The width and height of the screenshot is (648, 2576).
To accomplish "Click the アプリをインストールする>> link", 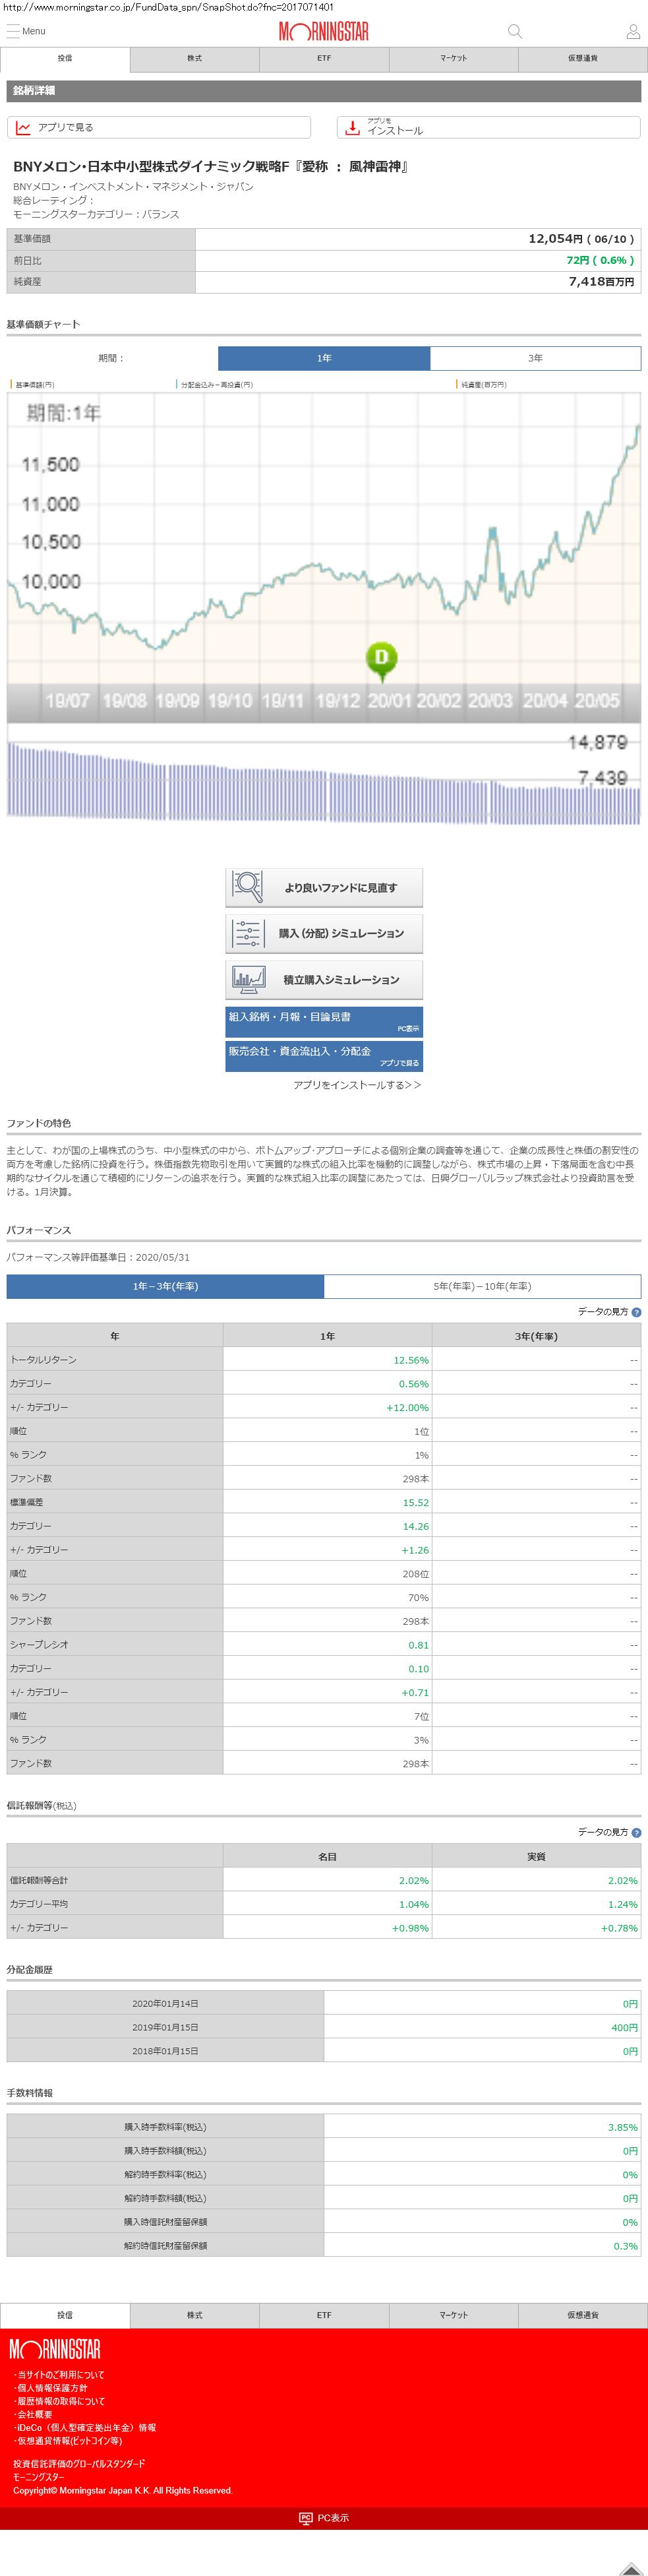I will pos(357,1085).
